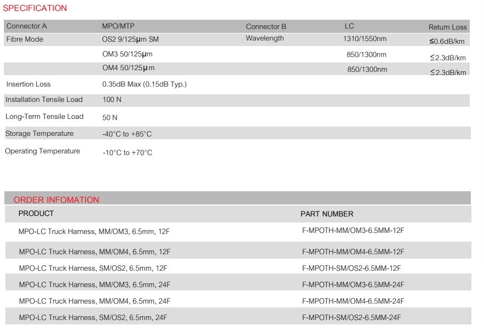Click 'OM4 50/125μm' fibre mode
484x331 pixels.
(x=129, y=68)
